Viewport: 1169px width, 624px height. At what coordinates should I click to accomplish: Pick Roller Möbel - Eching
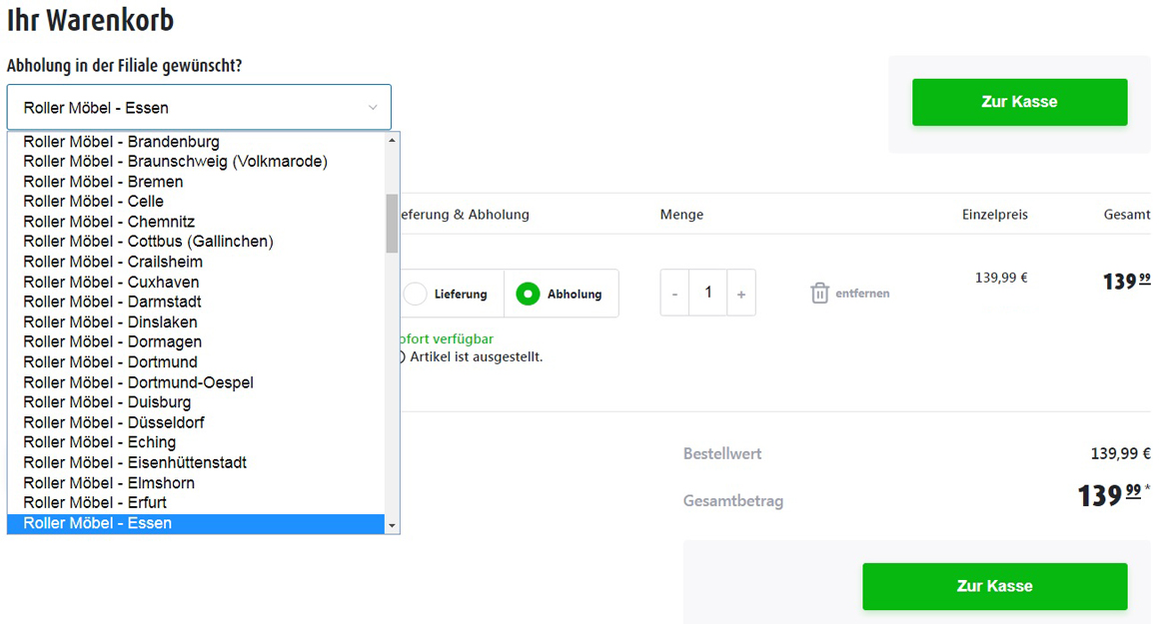[x=196, y=443]
